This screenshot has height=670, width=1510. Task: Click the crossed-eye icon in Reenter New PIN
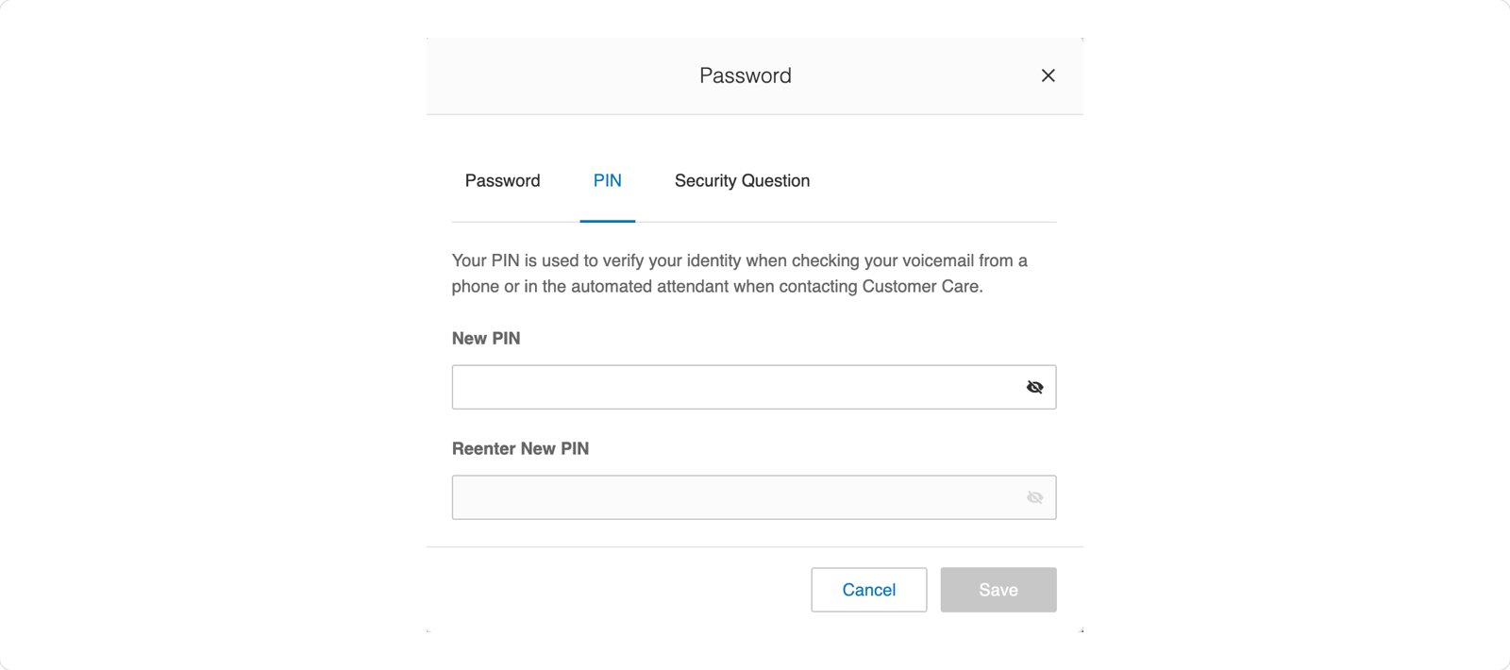1034,497
